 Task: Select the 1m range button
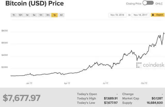(x=41, y=15)
